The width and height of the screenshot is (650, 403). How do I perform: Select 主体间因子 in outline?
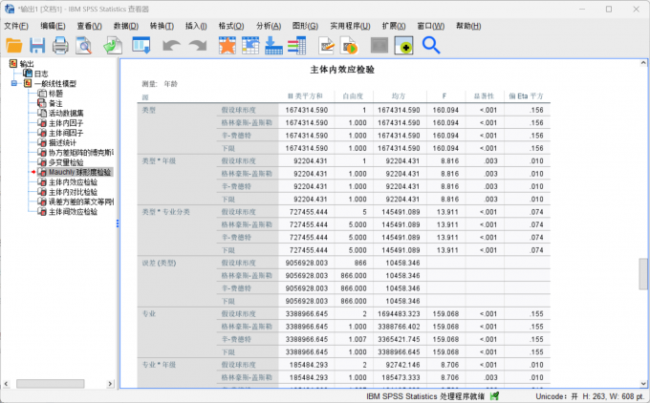66,133
